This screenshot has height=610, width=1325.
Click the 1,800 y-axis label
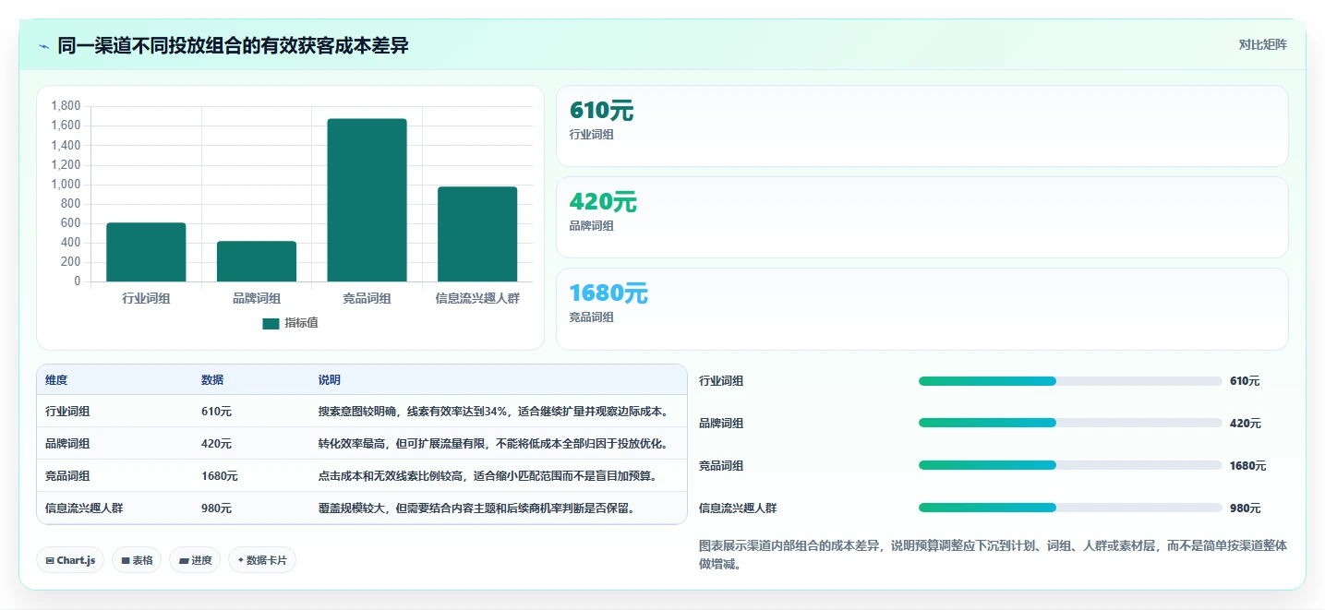coord(66,106)
